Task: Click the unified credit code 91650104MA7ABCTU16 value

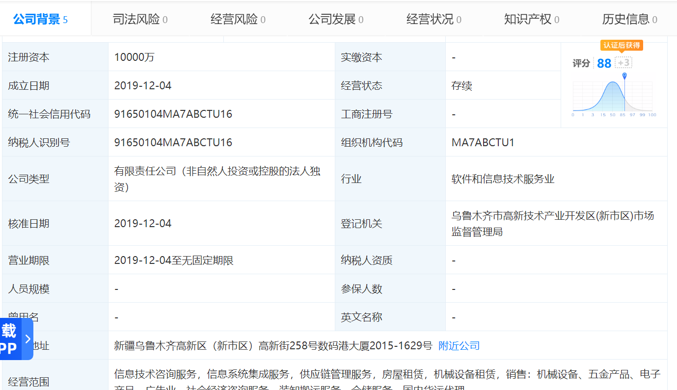Action: [173, 114]
